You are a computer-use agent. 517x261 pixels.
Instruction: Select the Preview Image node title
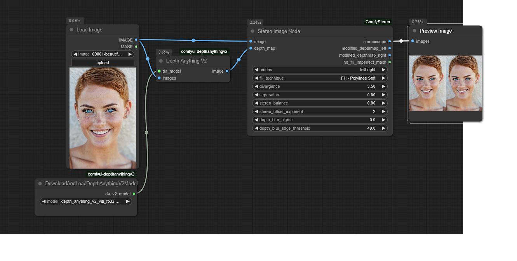pyautogui.click(x=435, y=31)
